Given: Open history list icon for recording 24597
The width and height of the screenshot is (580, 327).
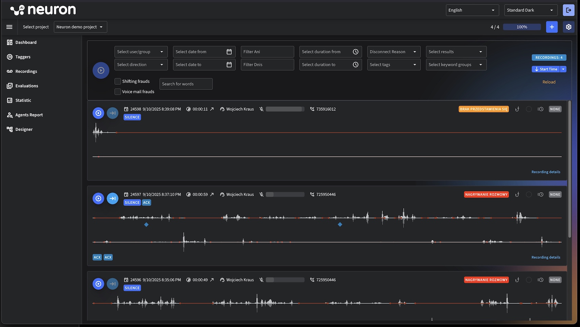Looking at the screenshot, I should 540,194.
